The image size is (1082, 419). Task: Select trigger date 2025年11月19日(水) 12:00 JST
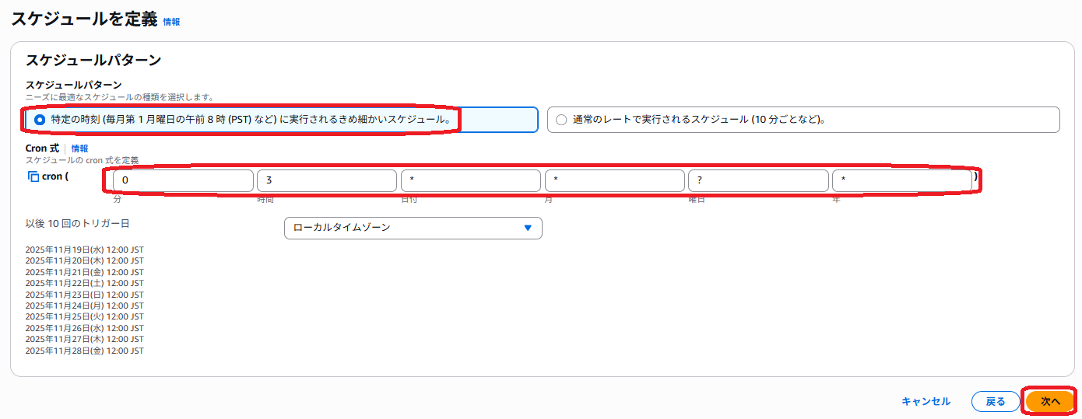point(84,250)
